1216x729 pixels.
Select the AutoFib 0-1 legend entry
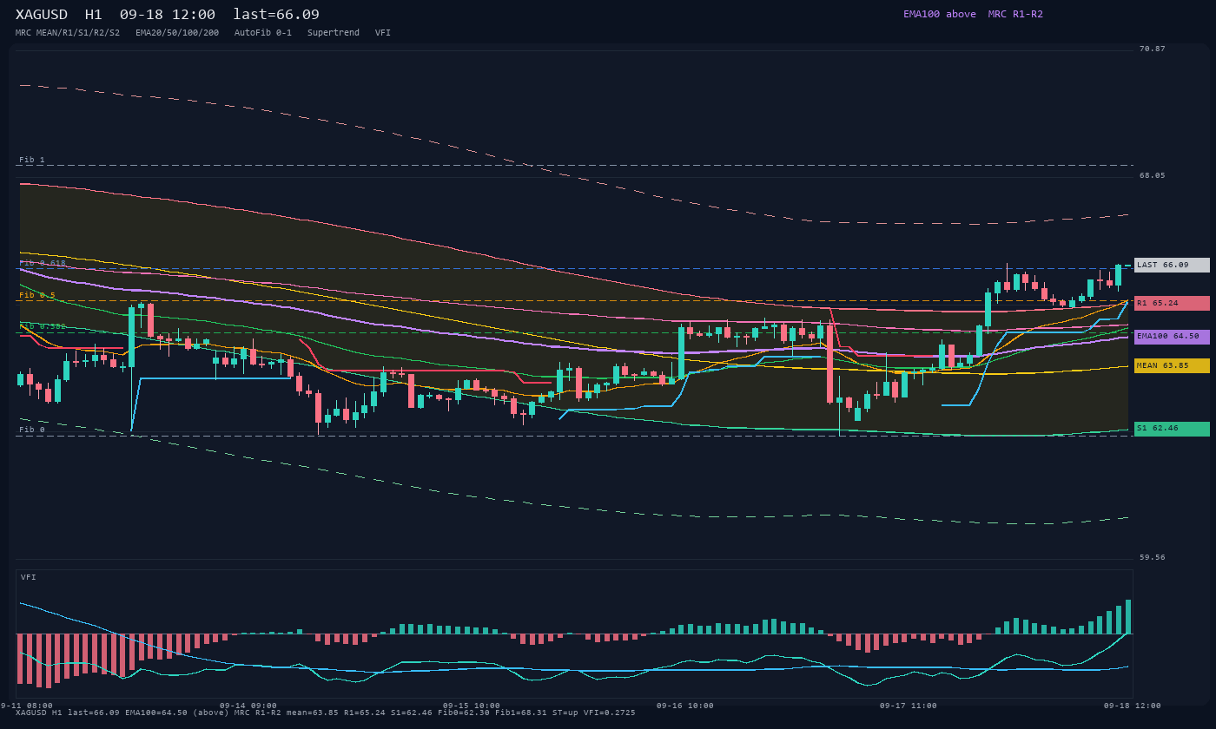pyautogui.click(x=263, y=33)
